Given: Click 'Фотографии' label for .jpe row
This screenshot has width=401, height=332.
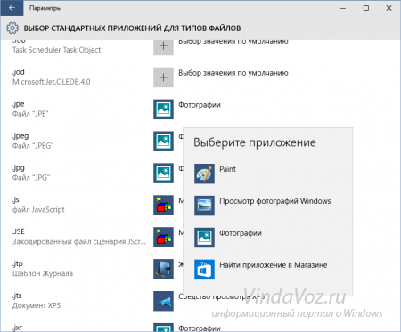Looking at the screenshot, I should 200,105.
